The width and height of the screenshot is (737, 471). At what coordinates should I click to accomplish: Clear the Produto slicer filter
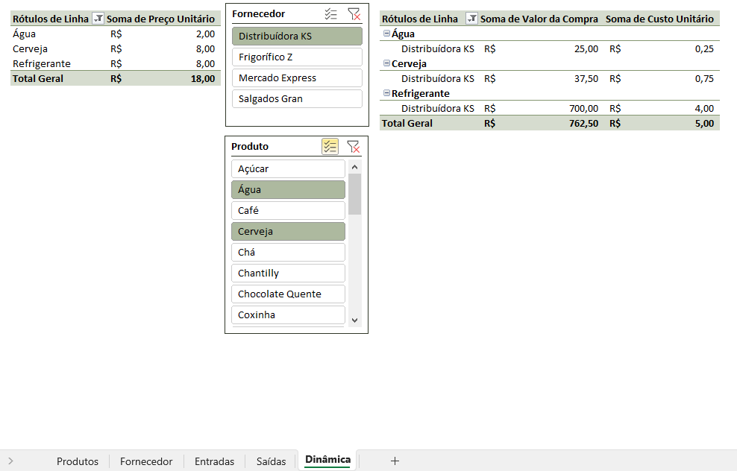[353, 147]
